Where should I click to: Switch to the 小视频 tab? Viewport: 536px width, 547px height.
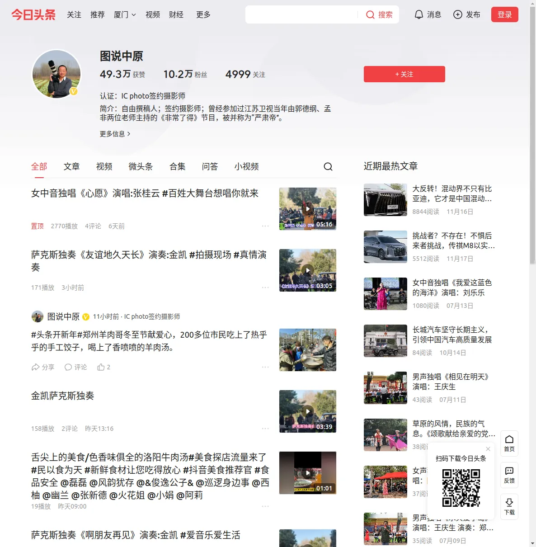click(x=247, y=166)
